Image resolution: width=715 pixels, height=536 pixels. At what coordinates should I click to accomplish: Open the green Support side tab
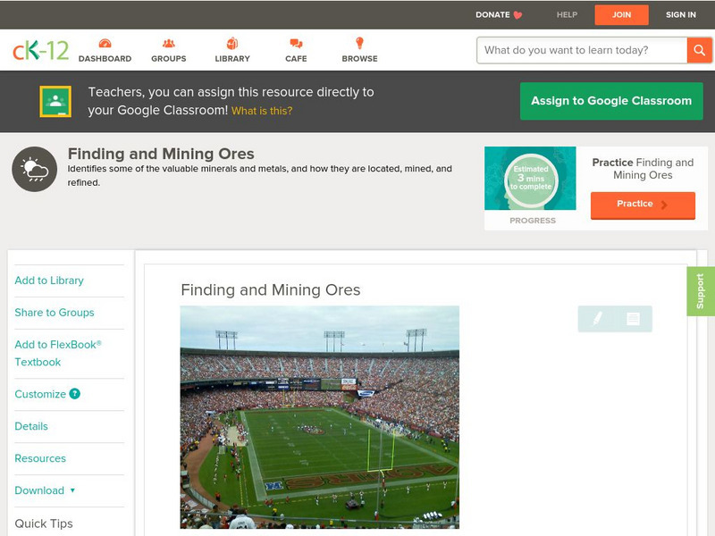701,291
